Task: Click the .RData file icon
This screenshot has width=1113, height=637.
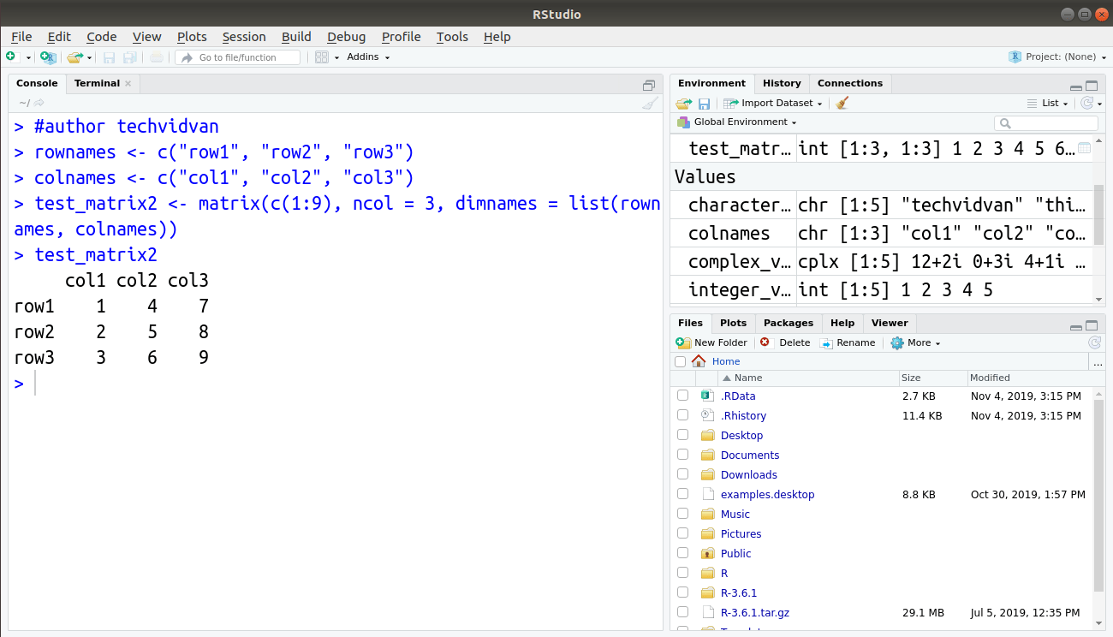Action: [707, 396]
